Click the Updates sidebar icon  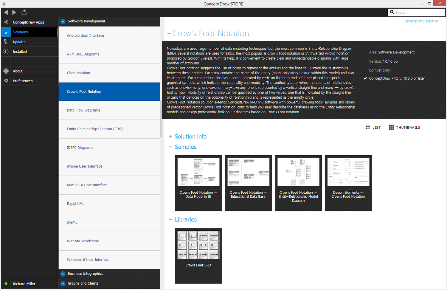(x=6, y=42)
